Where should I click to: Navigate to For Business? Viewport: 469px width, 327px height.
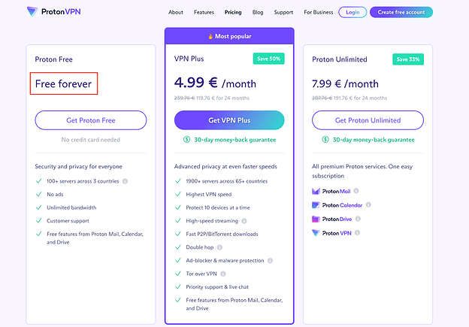319,12
